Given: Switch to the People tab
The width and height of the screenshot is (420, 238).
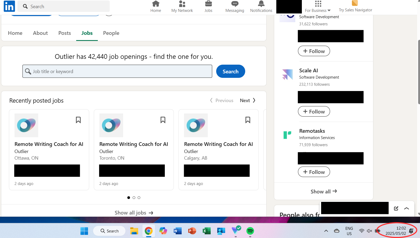Looking at the screenshot, I should tap(111, 33).
